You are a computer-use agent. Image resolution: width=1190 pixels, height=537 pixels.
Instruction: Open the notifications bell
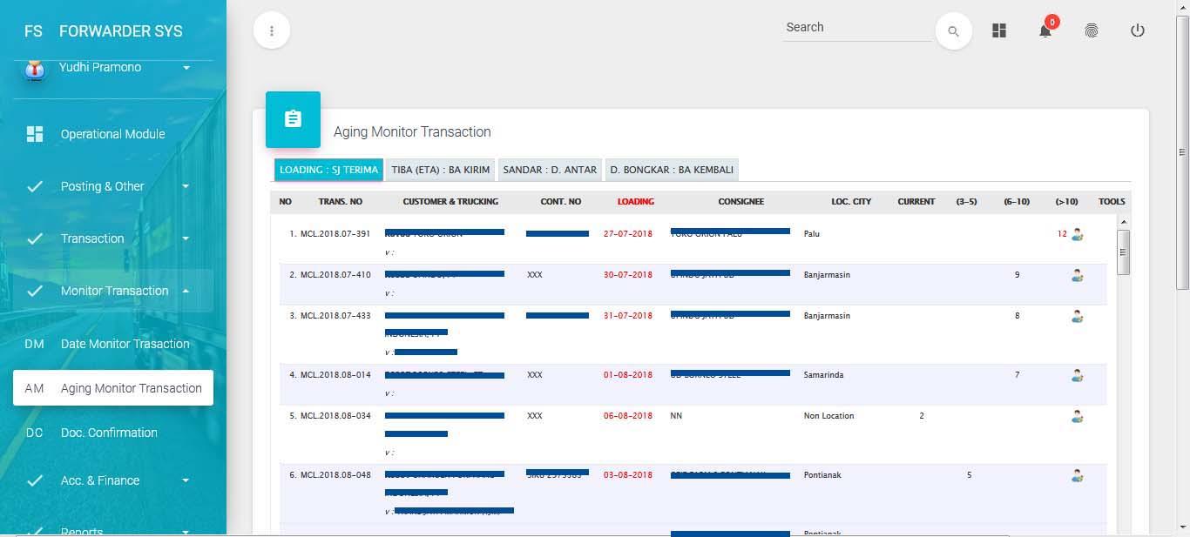[x=1045, y=30]
